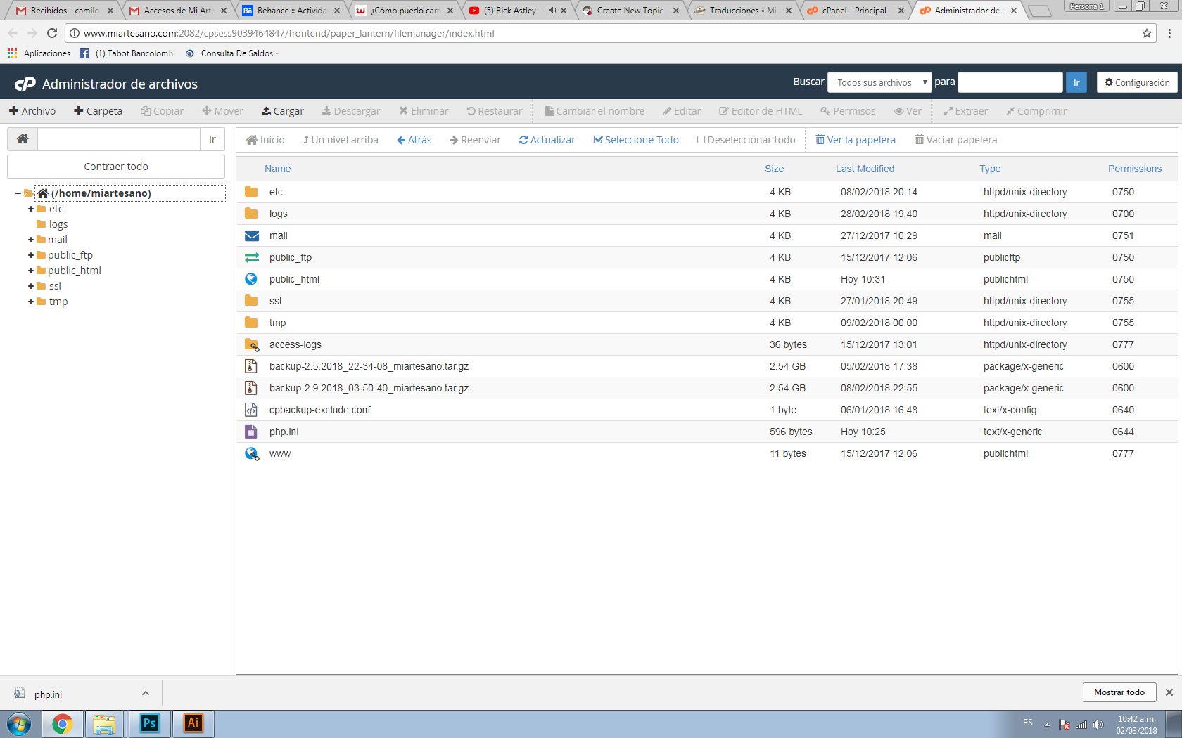This screenshot has width=1182, height=738.
Task: Click the folder path input field
Action: [x=119, y=139]
